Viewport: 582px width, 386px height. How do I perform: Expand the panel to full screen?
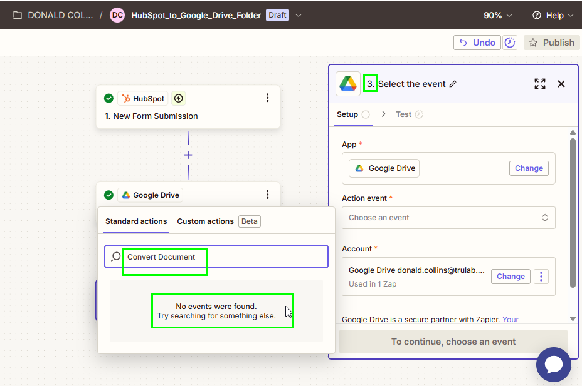click(x=540, y=84)
